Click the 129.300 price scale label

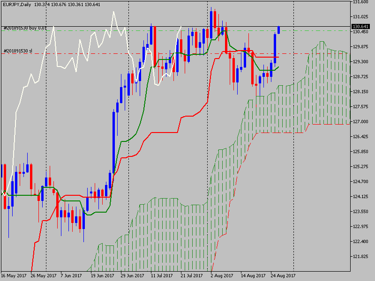point(360,62)
